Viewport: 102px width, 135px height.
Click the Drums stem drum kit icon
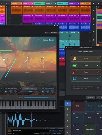[74, 65]
